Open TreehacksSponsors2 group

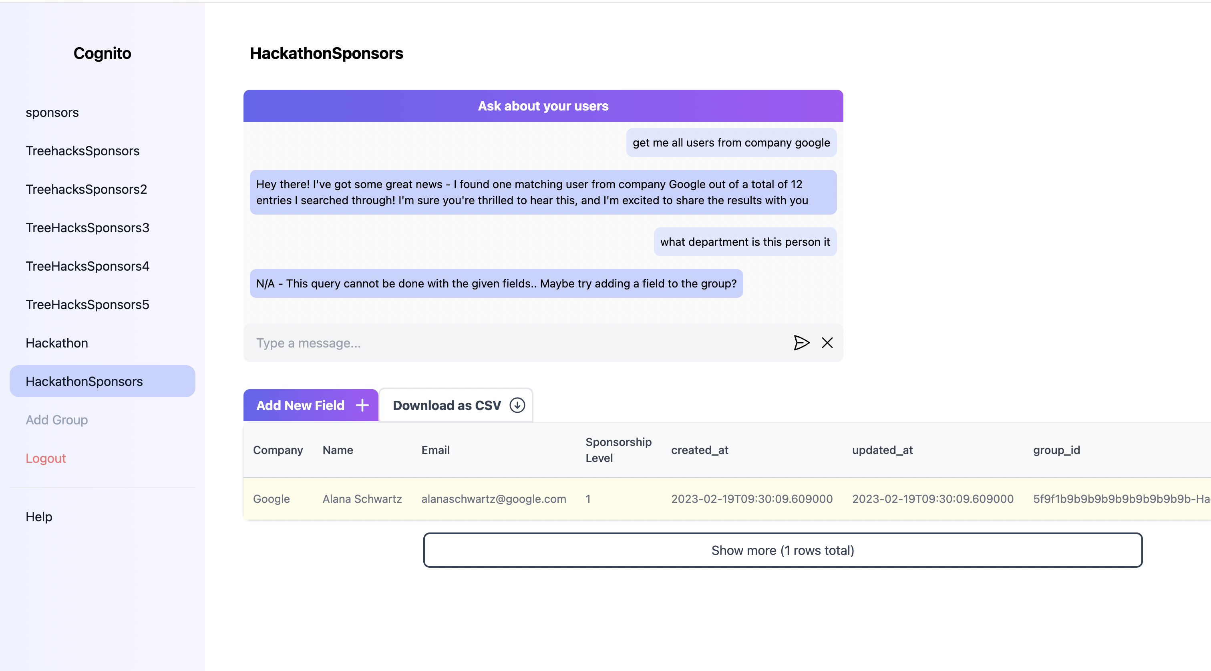tap(86, 189)
